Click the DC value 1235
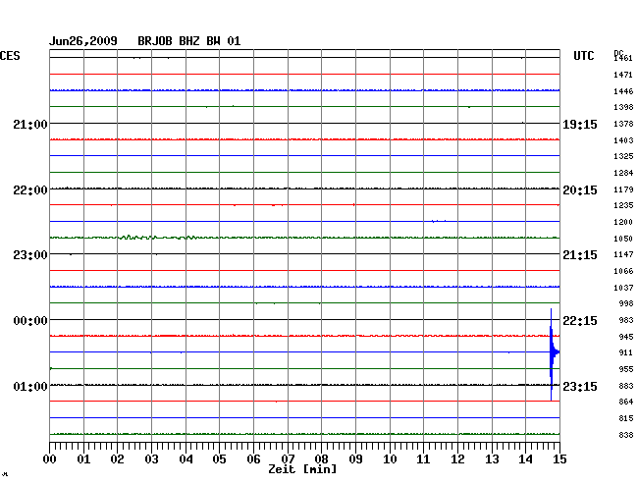Screen dimensions: 638x485 623,205
